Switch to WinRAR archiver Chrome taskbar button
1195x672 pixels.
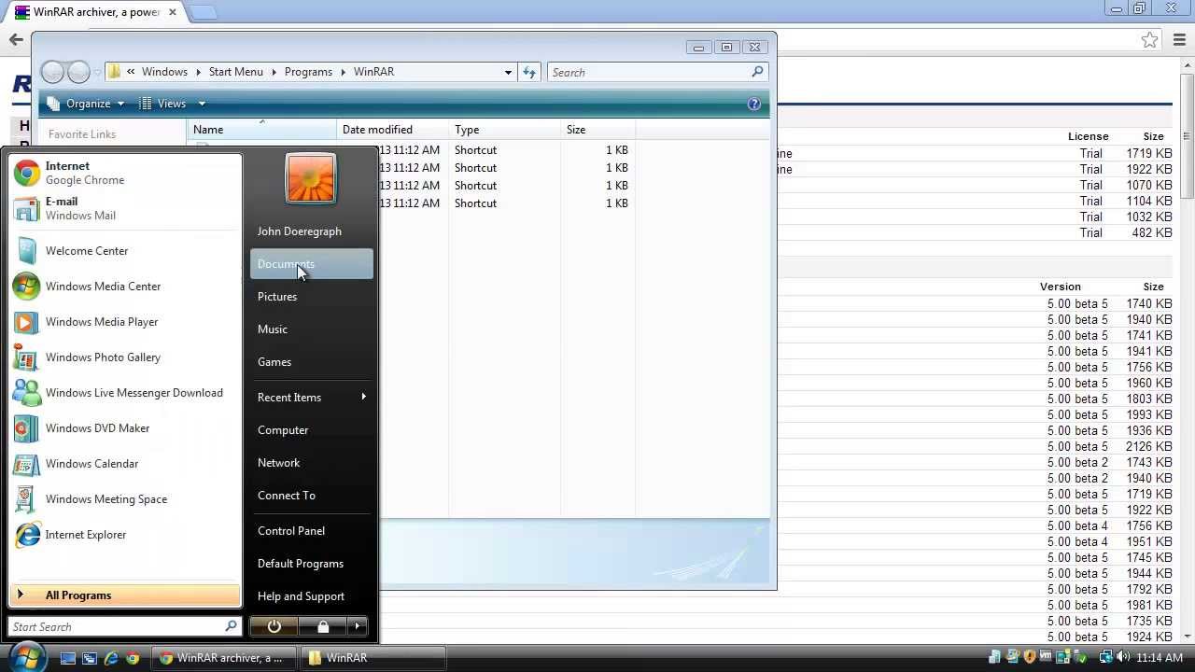[226, 658]
